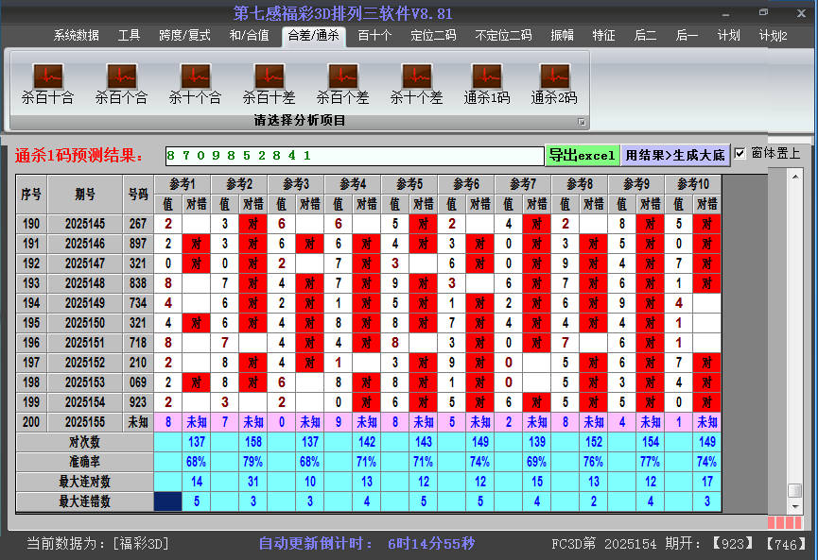Click the prediction result number field
The width and height of the screenshot is (818, 560).
pos(353,155)
